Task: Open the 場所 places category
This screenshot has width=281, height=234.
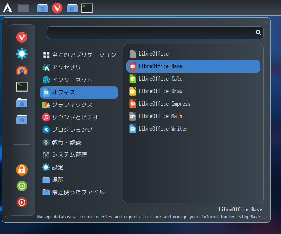Action: click(79, 180)
